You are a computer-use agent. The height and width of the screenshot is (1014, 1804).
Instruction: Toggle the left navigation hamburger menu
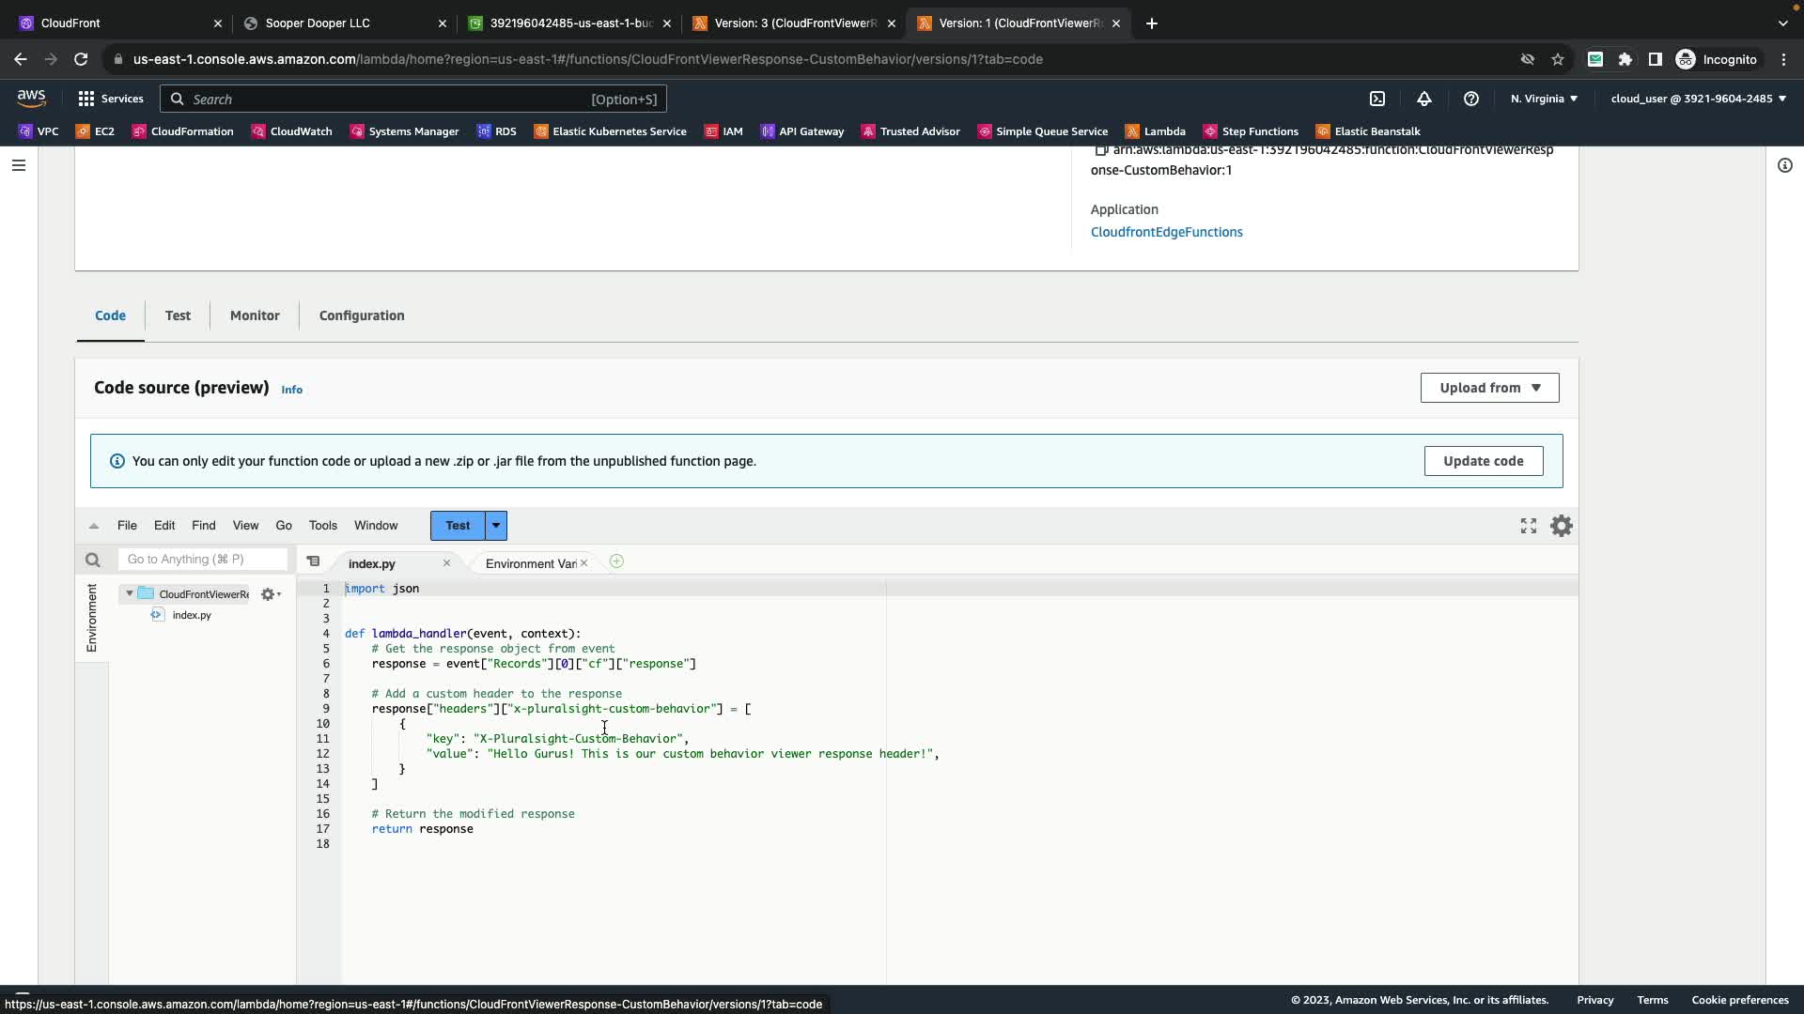coord(19,165)
